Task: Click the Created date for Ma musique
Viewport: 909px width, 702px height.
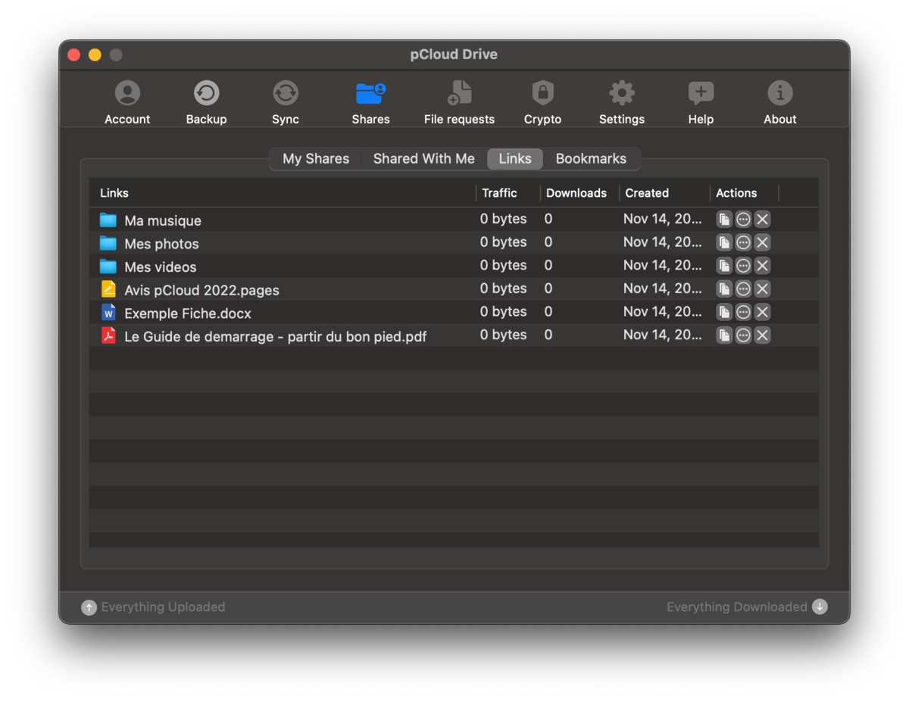Action: pyautogui.click(x=663, y=219)
